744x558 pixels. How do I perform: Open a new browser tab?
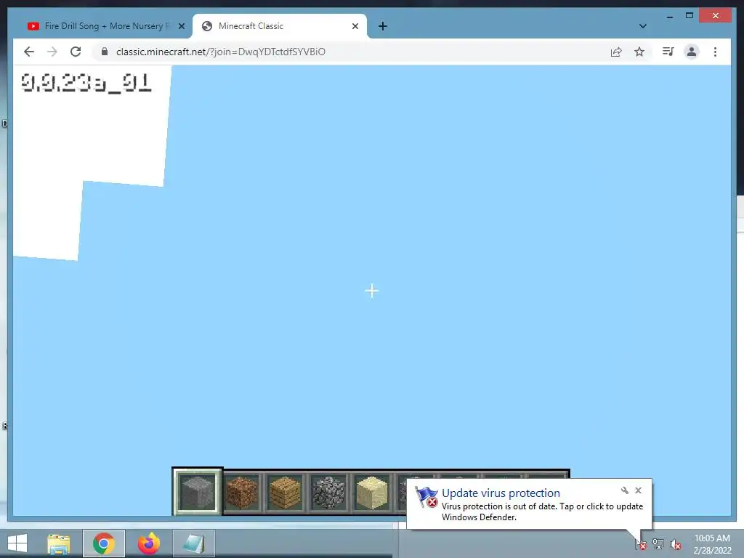tap(383, 26)
